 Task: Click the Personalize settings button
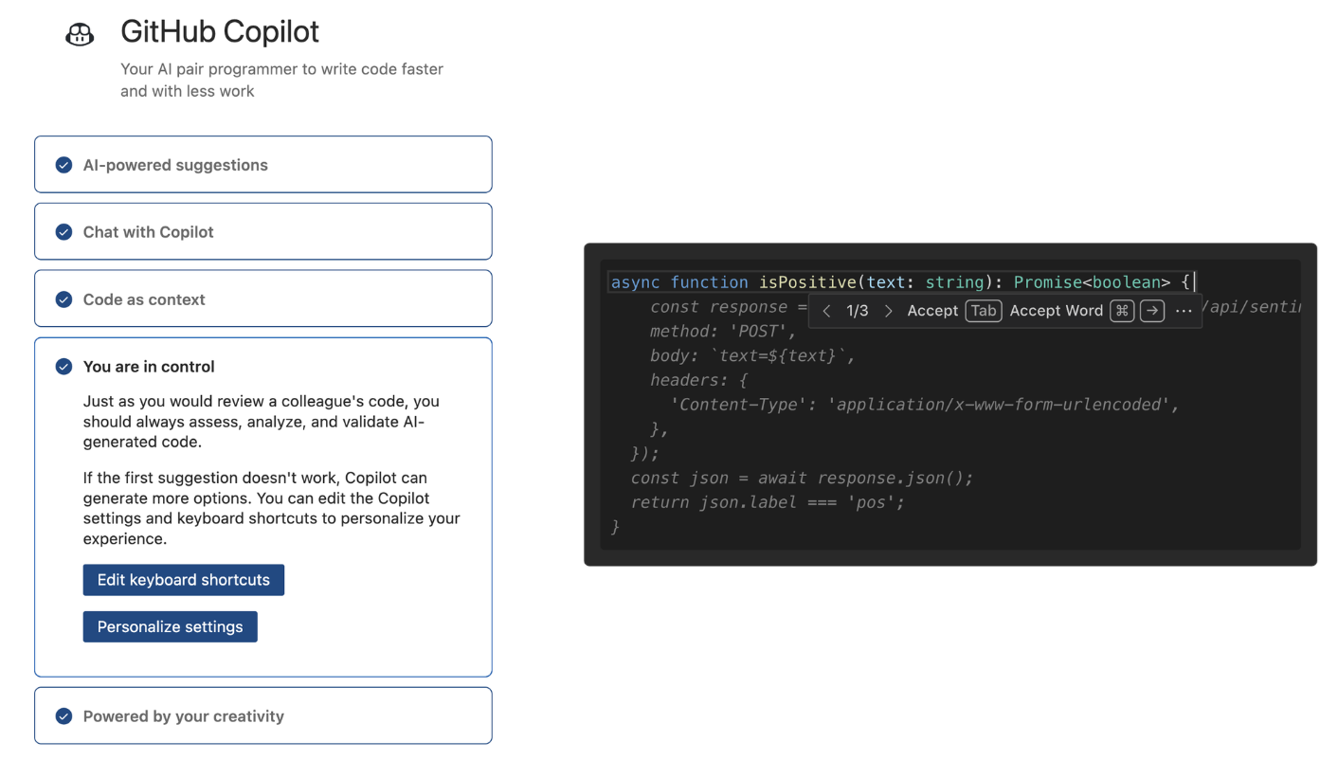point(170,626)
